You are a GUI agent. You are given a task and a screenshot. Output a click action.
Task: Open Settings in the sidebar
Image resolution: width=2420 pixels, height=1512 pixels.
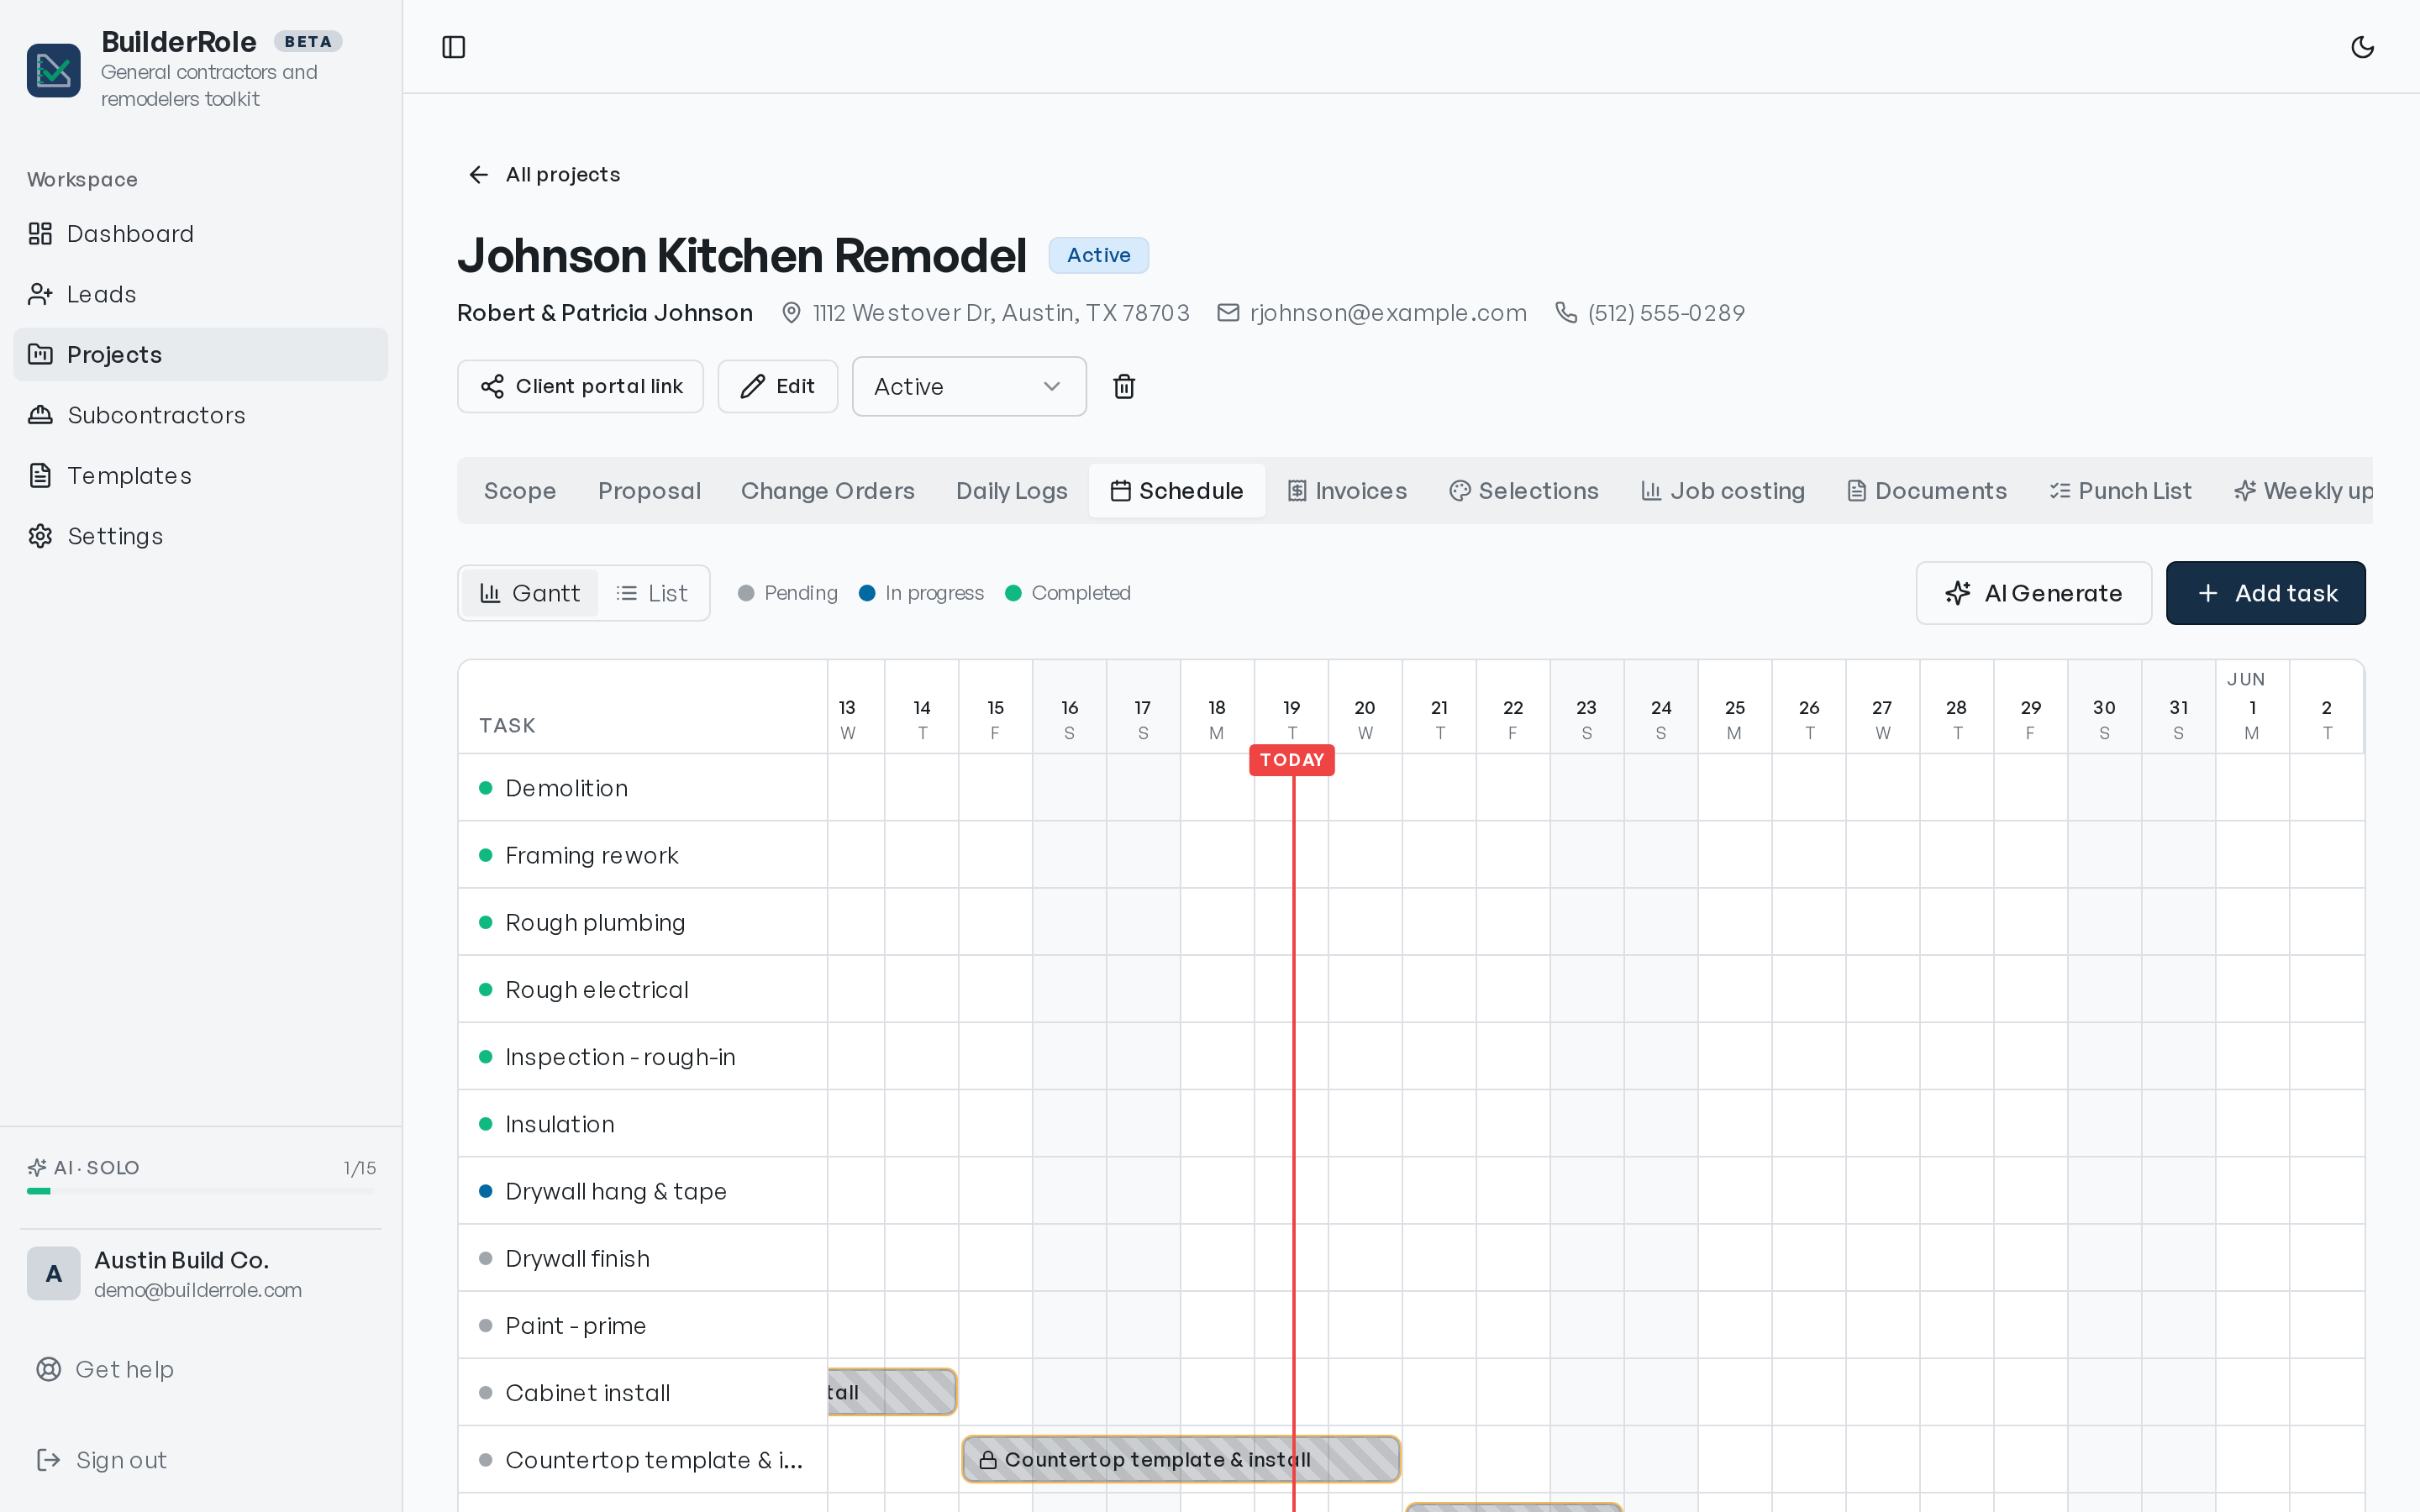[200, 536]
